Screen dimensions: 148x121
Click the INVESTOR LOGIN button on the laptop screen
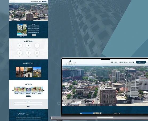coord(141,62)
